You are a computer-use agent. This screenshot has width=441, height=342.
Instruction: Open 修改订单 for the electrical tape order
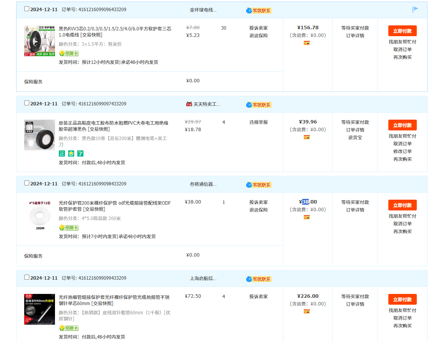(402, 152)
